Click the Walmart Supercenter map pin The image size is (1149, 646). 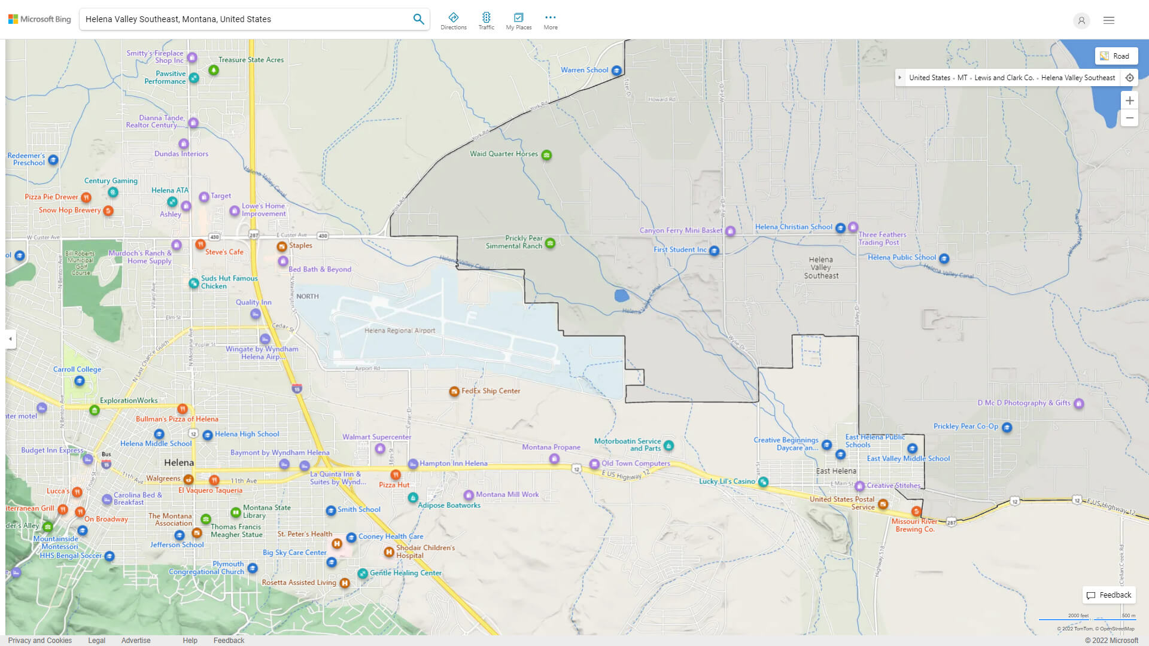379,448
